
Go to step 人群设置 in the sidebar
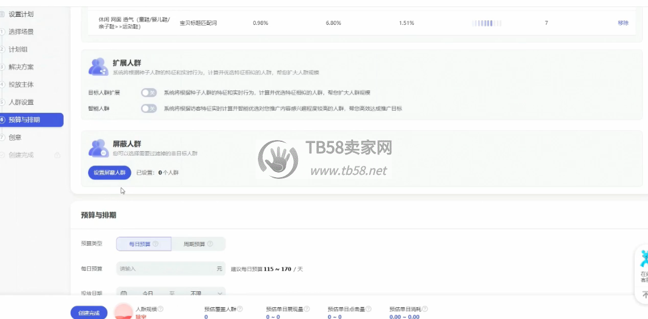(21, 102)
